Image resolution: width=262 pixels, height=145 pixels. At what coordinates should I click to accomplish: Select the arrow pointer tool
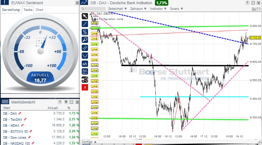[85, 16]
